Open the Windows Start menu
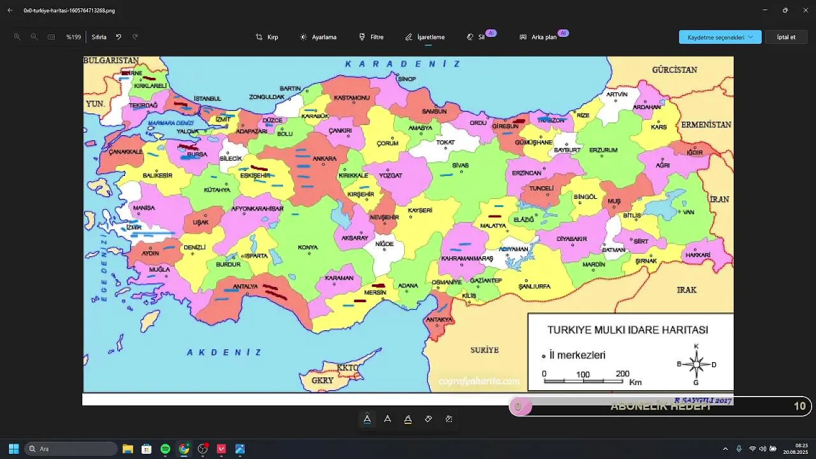Image resolution: width=816 pixels, height=459 pixels. 13,449
